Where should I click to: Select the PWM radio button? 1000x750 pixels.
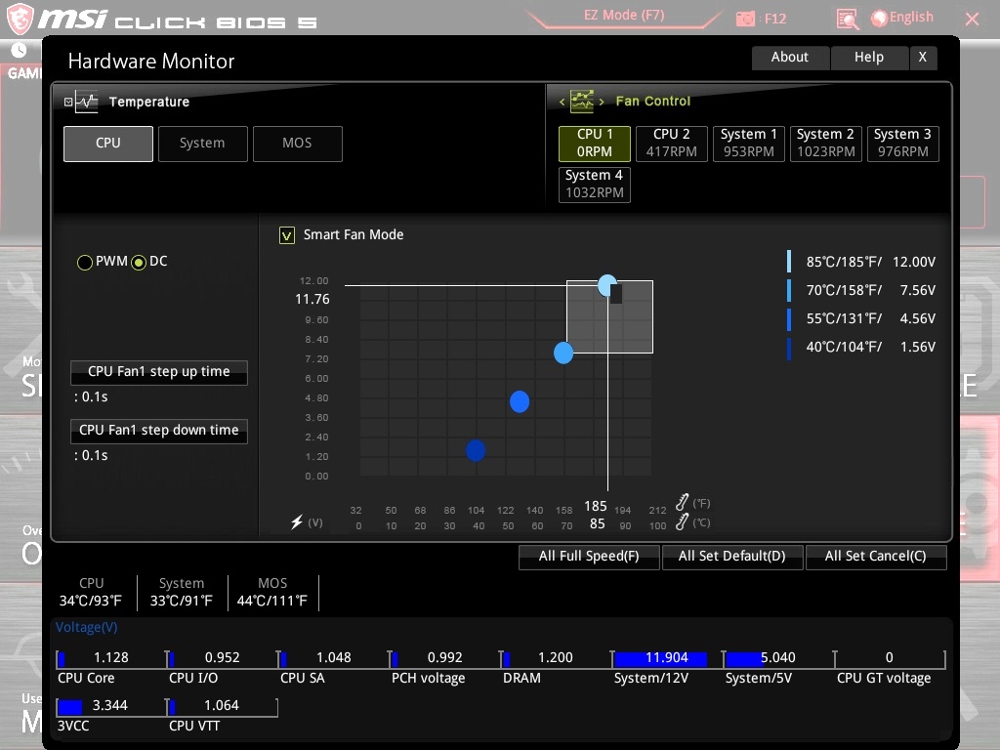tap(84, 262)
